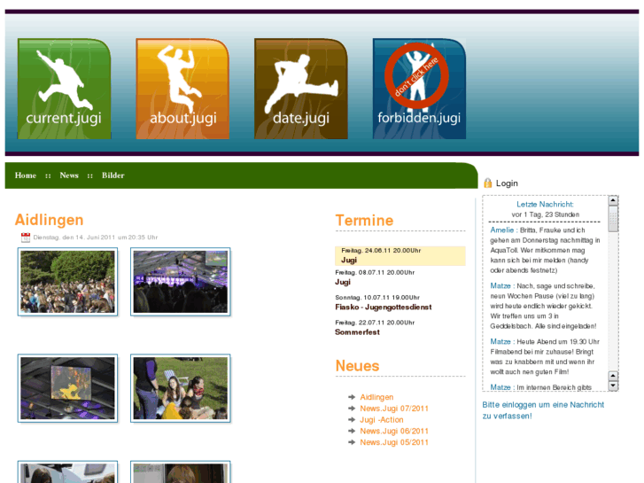Click the scrollbar thumb in message box

pyautogui.click(x=613, y=219)
